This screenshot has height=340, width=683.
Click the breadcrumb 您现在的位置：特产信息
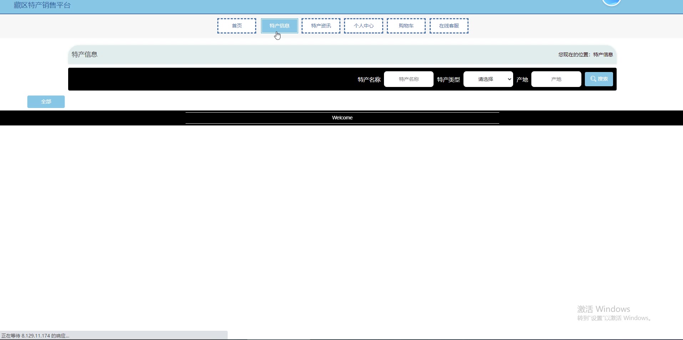pos(586,55)
